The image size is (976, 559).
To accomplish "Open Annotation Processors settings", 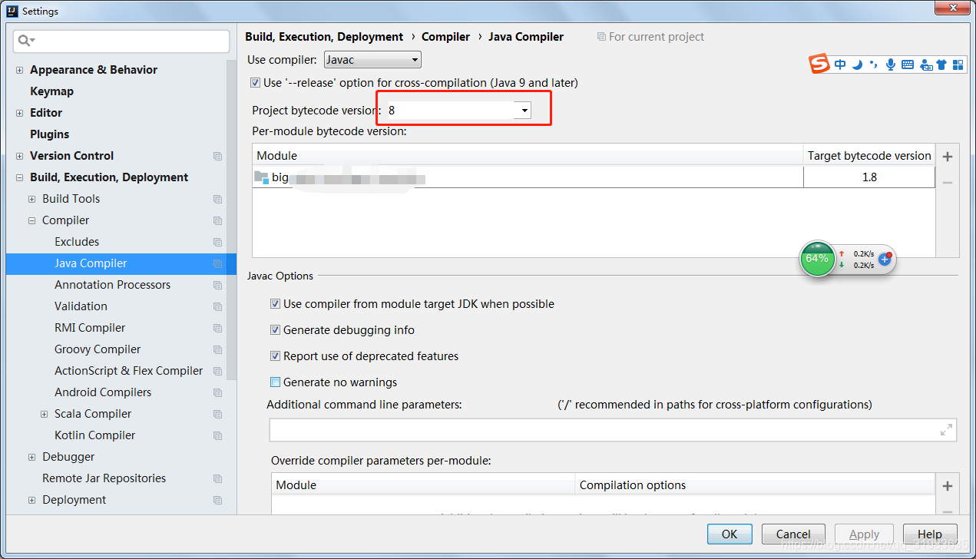I will coord(112,284).
